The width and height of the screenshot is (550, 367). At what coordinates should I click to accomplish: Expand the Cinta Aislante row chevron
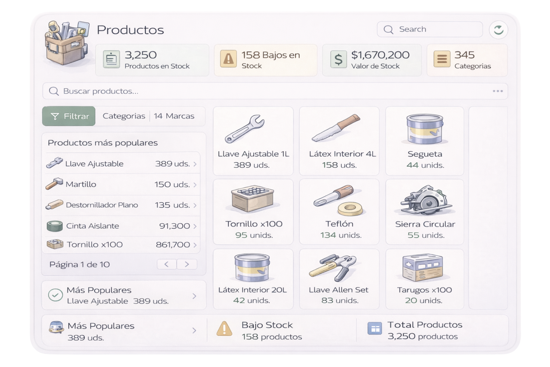click(x=195, y=226)
